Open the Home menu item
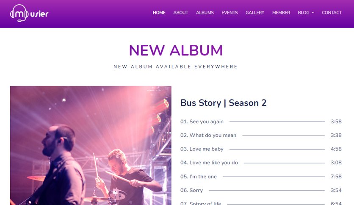Viewport: 354px width, 205px height. (159, 13)
